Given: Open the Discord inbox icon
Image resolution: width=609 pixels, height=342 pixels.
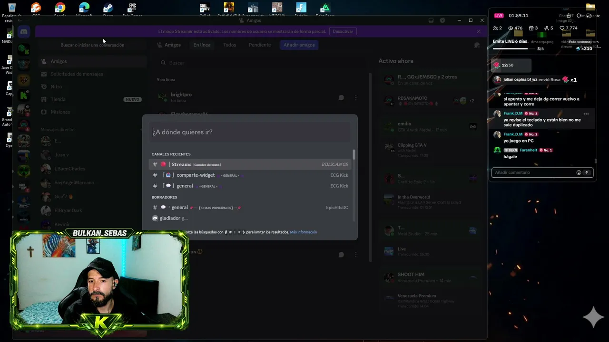Looking at the screenshot, I should coord(431,20).
